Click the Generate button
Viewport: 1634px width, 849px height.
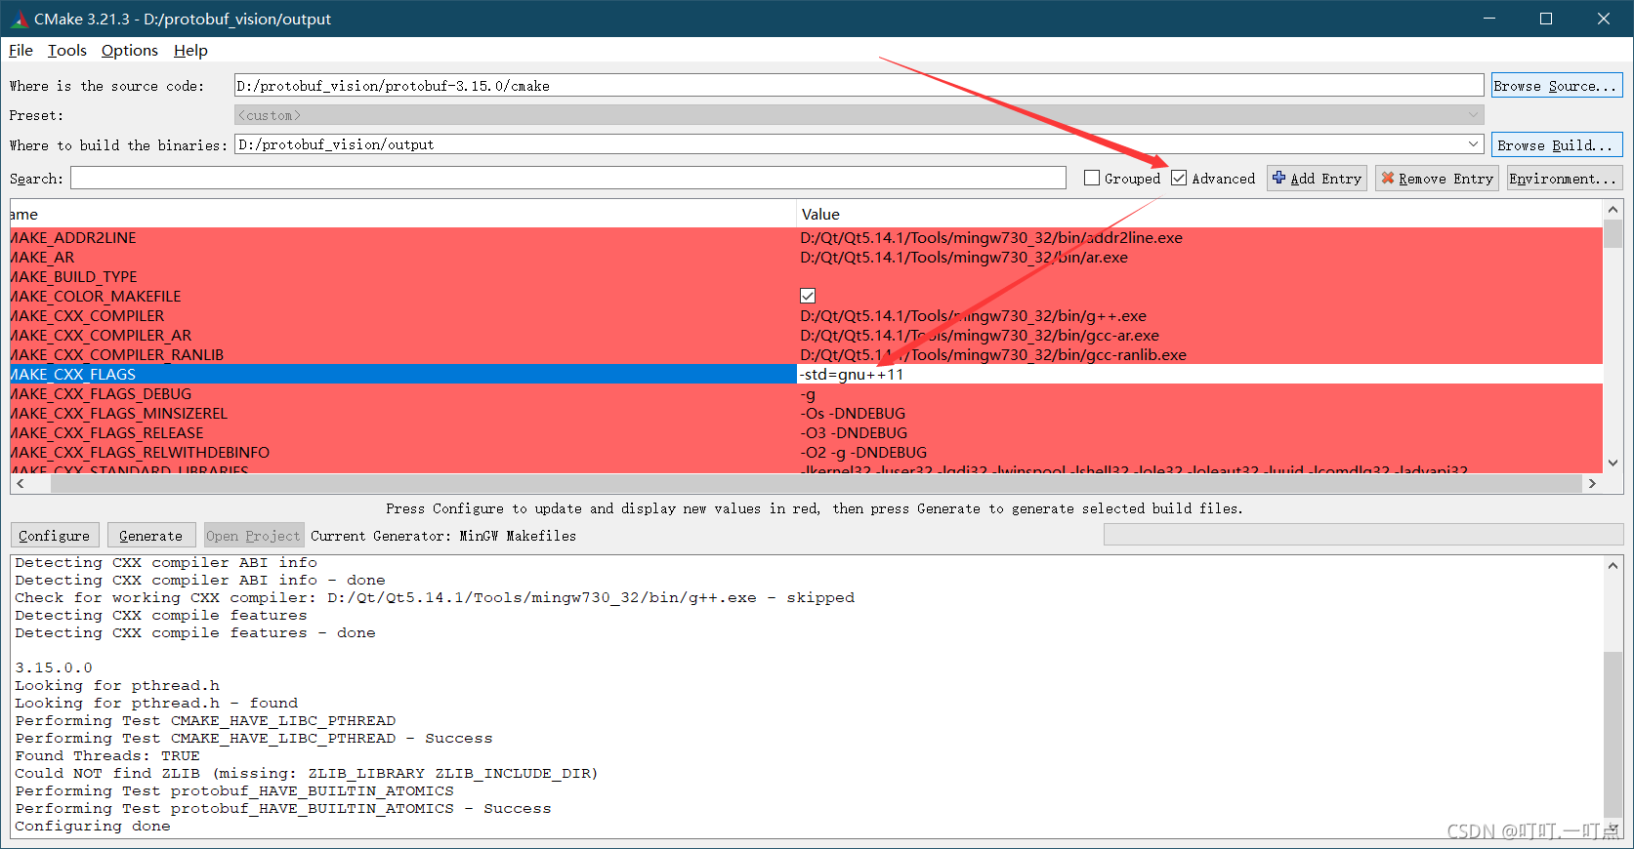point(150,535)
